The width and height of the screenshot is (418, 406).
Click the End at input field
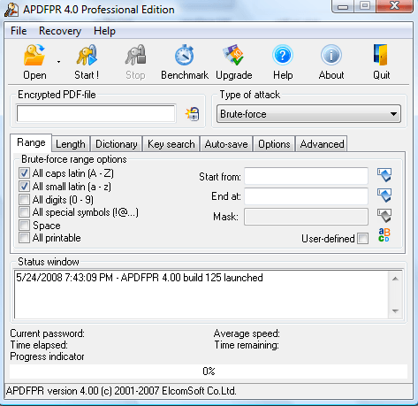[306, 196]
